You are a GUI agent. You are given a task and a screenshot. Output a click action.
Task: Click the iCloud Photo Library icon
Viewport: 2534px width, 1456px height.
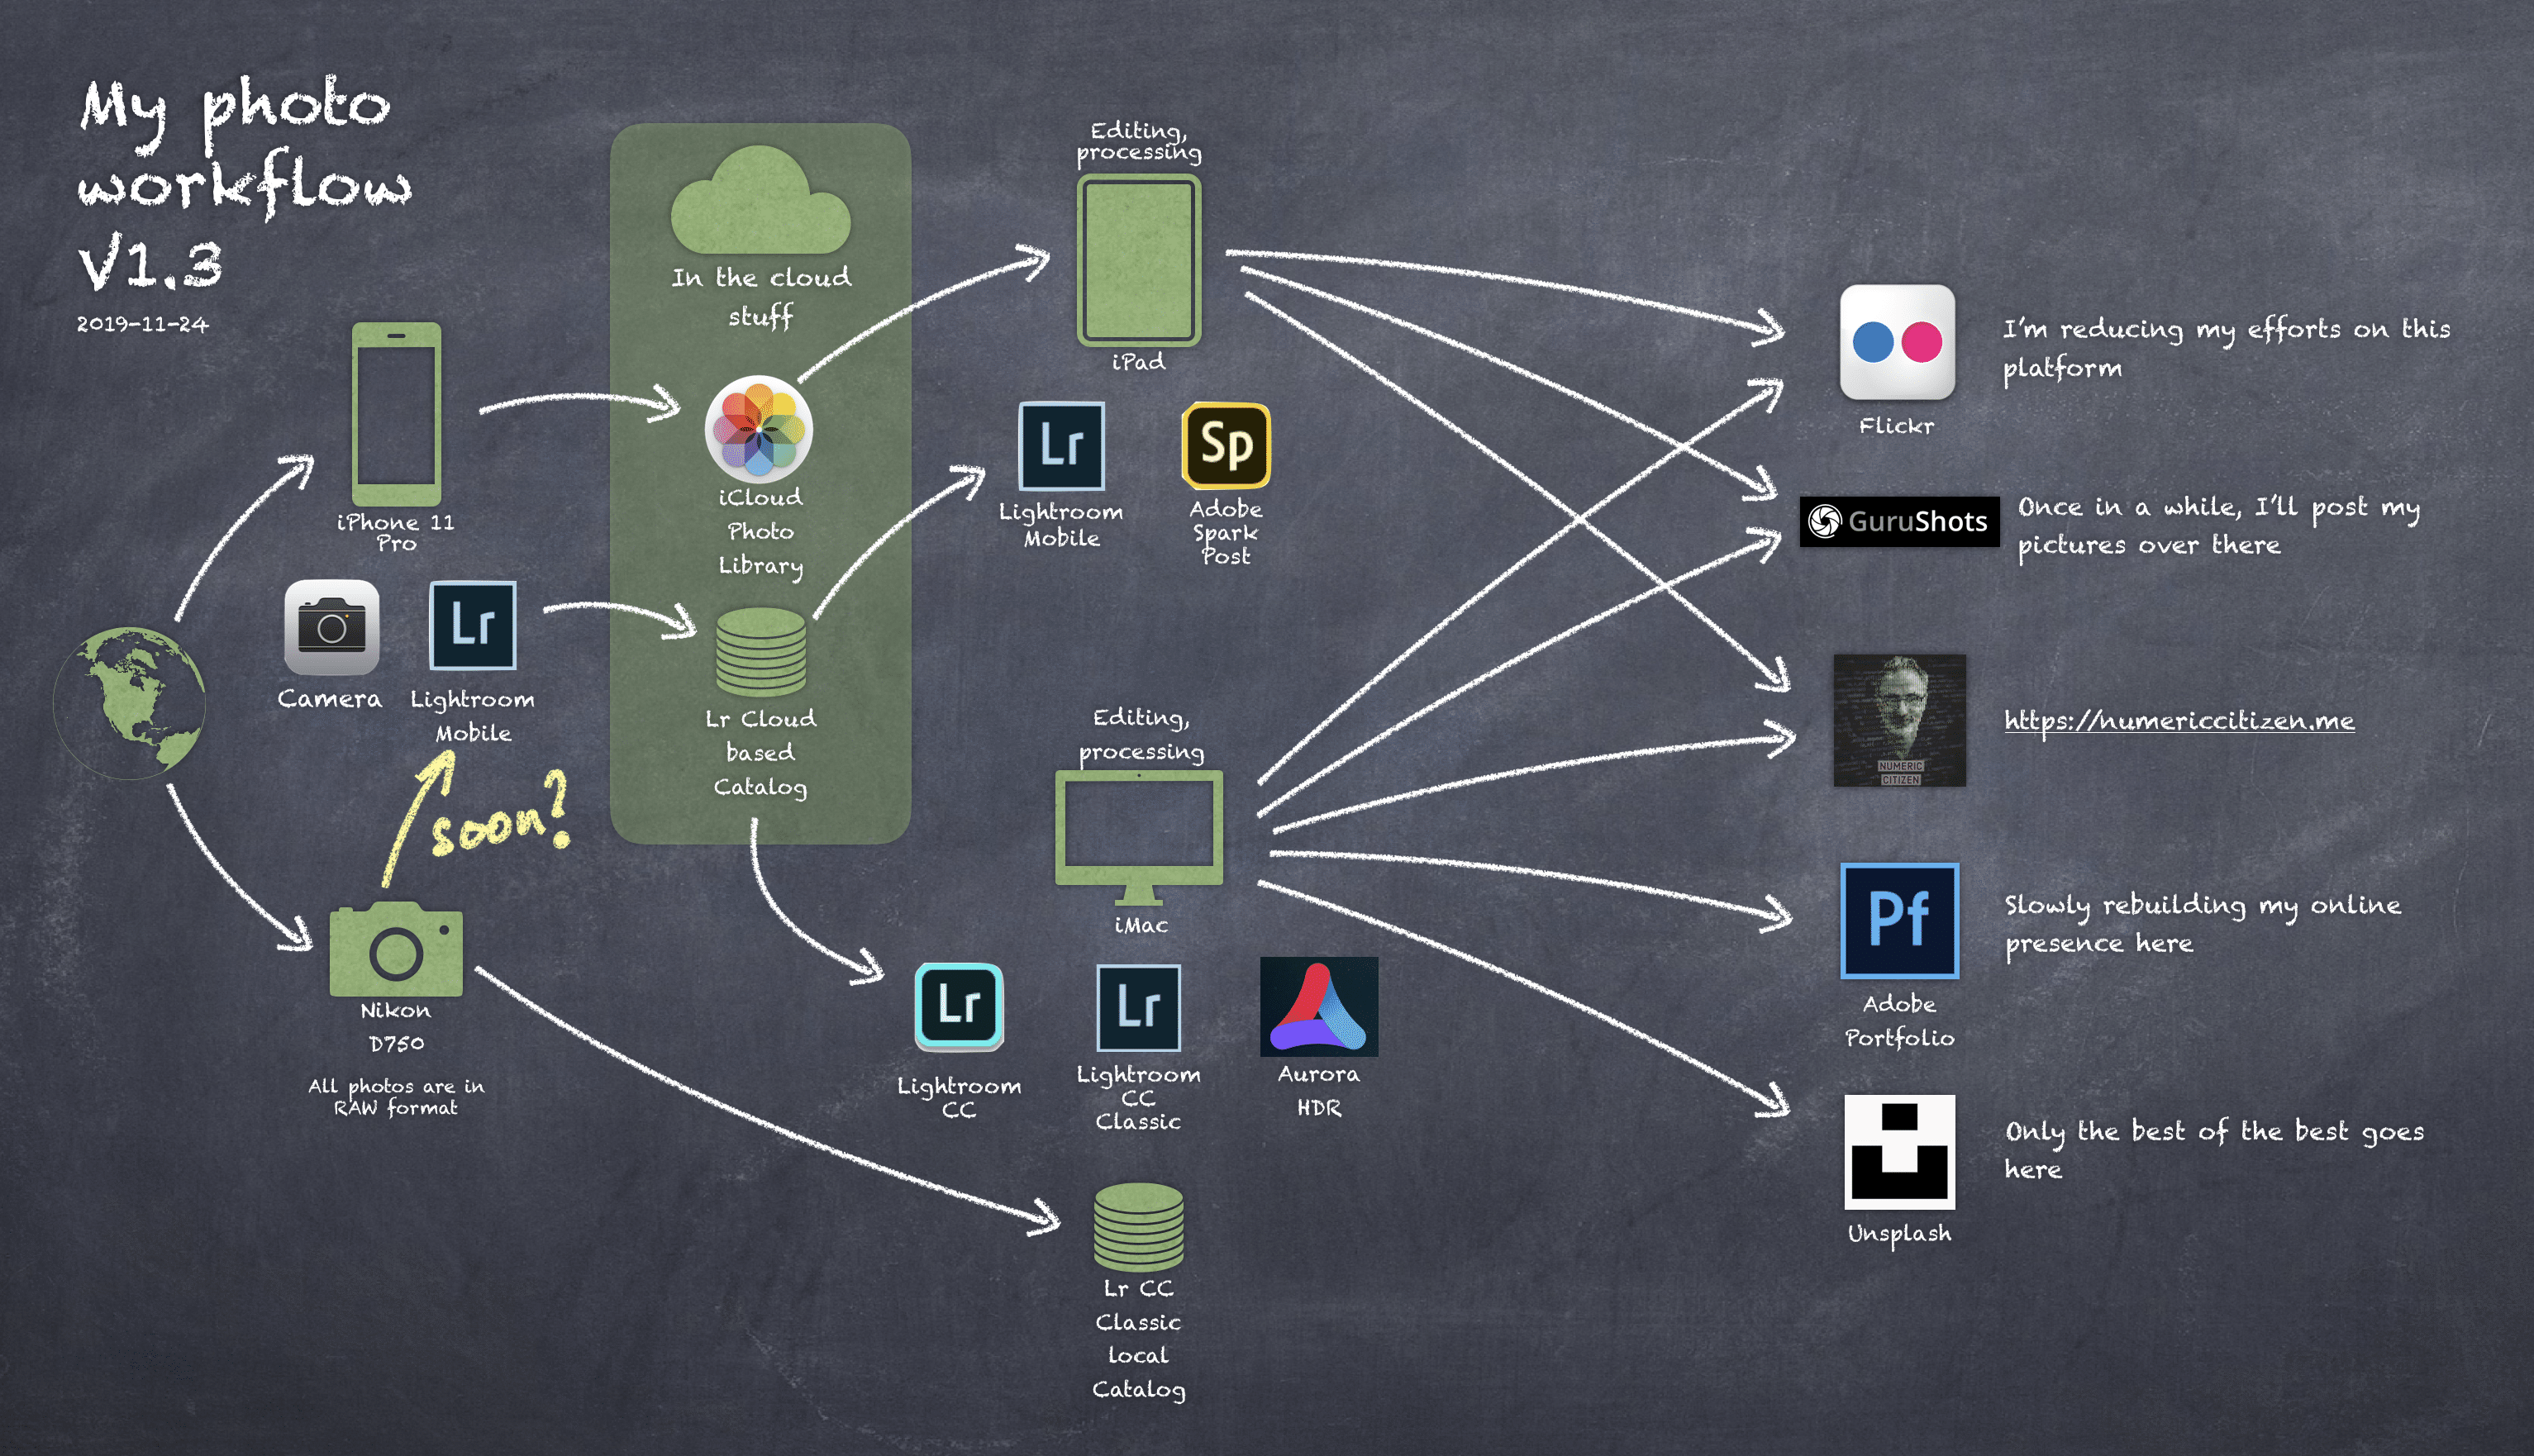(760, 430)
